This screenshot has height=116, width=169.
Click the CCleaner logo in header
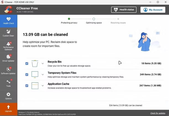[8, 10]
